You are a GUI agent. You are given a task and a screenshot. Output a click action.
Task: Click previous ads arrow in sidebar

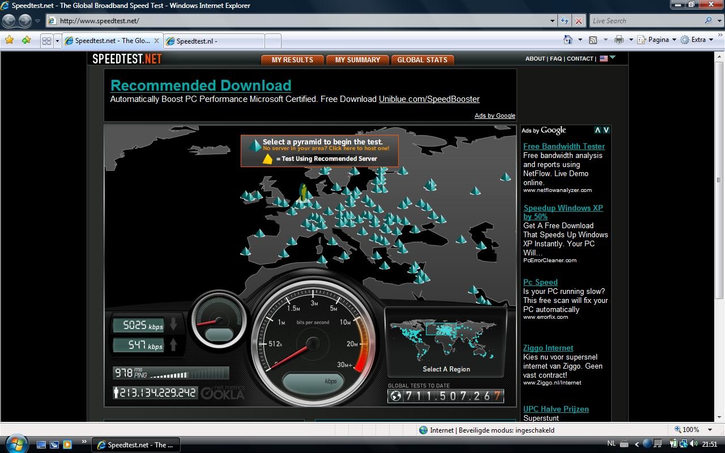click(598, 130)
